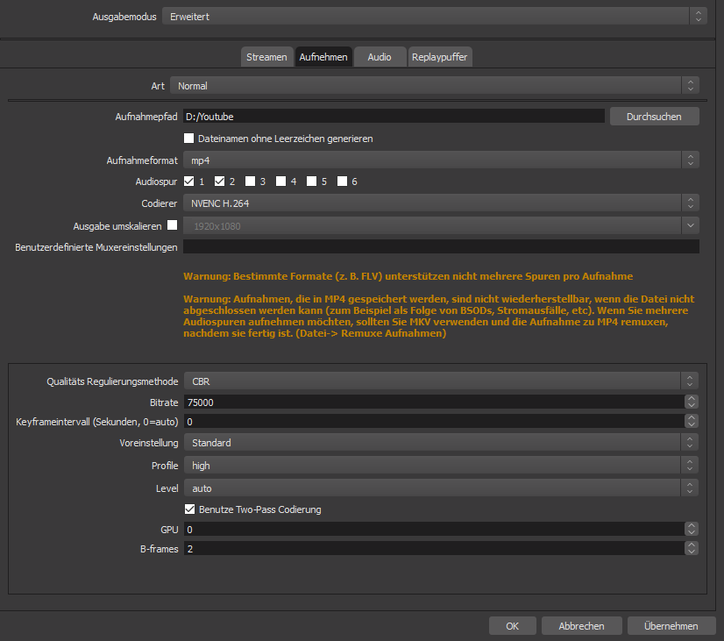Enable Dateinamen ohne Leerzeichen generieren checkbox

tap(188, 138)
